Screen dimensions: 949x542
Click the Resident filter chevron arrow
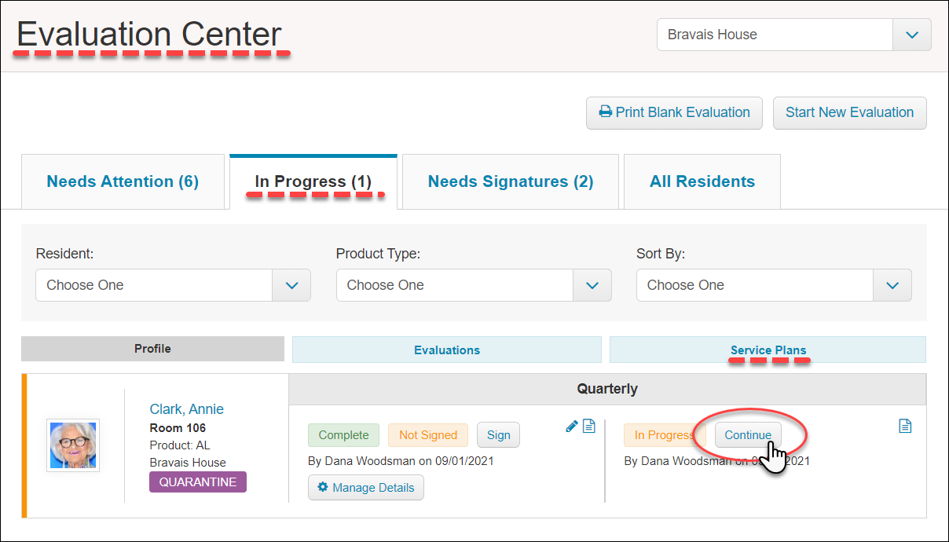(291, 285)
